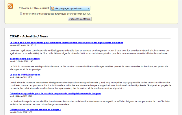Image resolution: width=182 pixels, height=115 pixels.
Task: Click the S'abonner maintenant button
Action: 80,19
